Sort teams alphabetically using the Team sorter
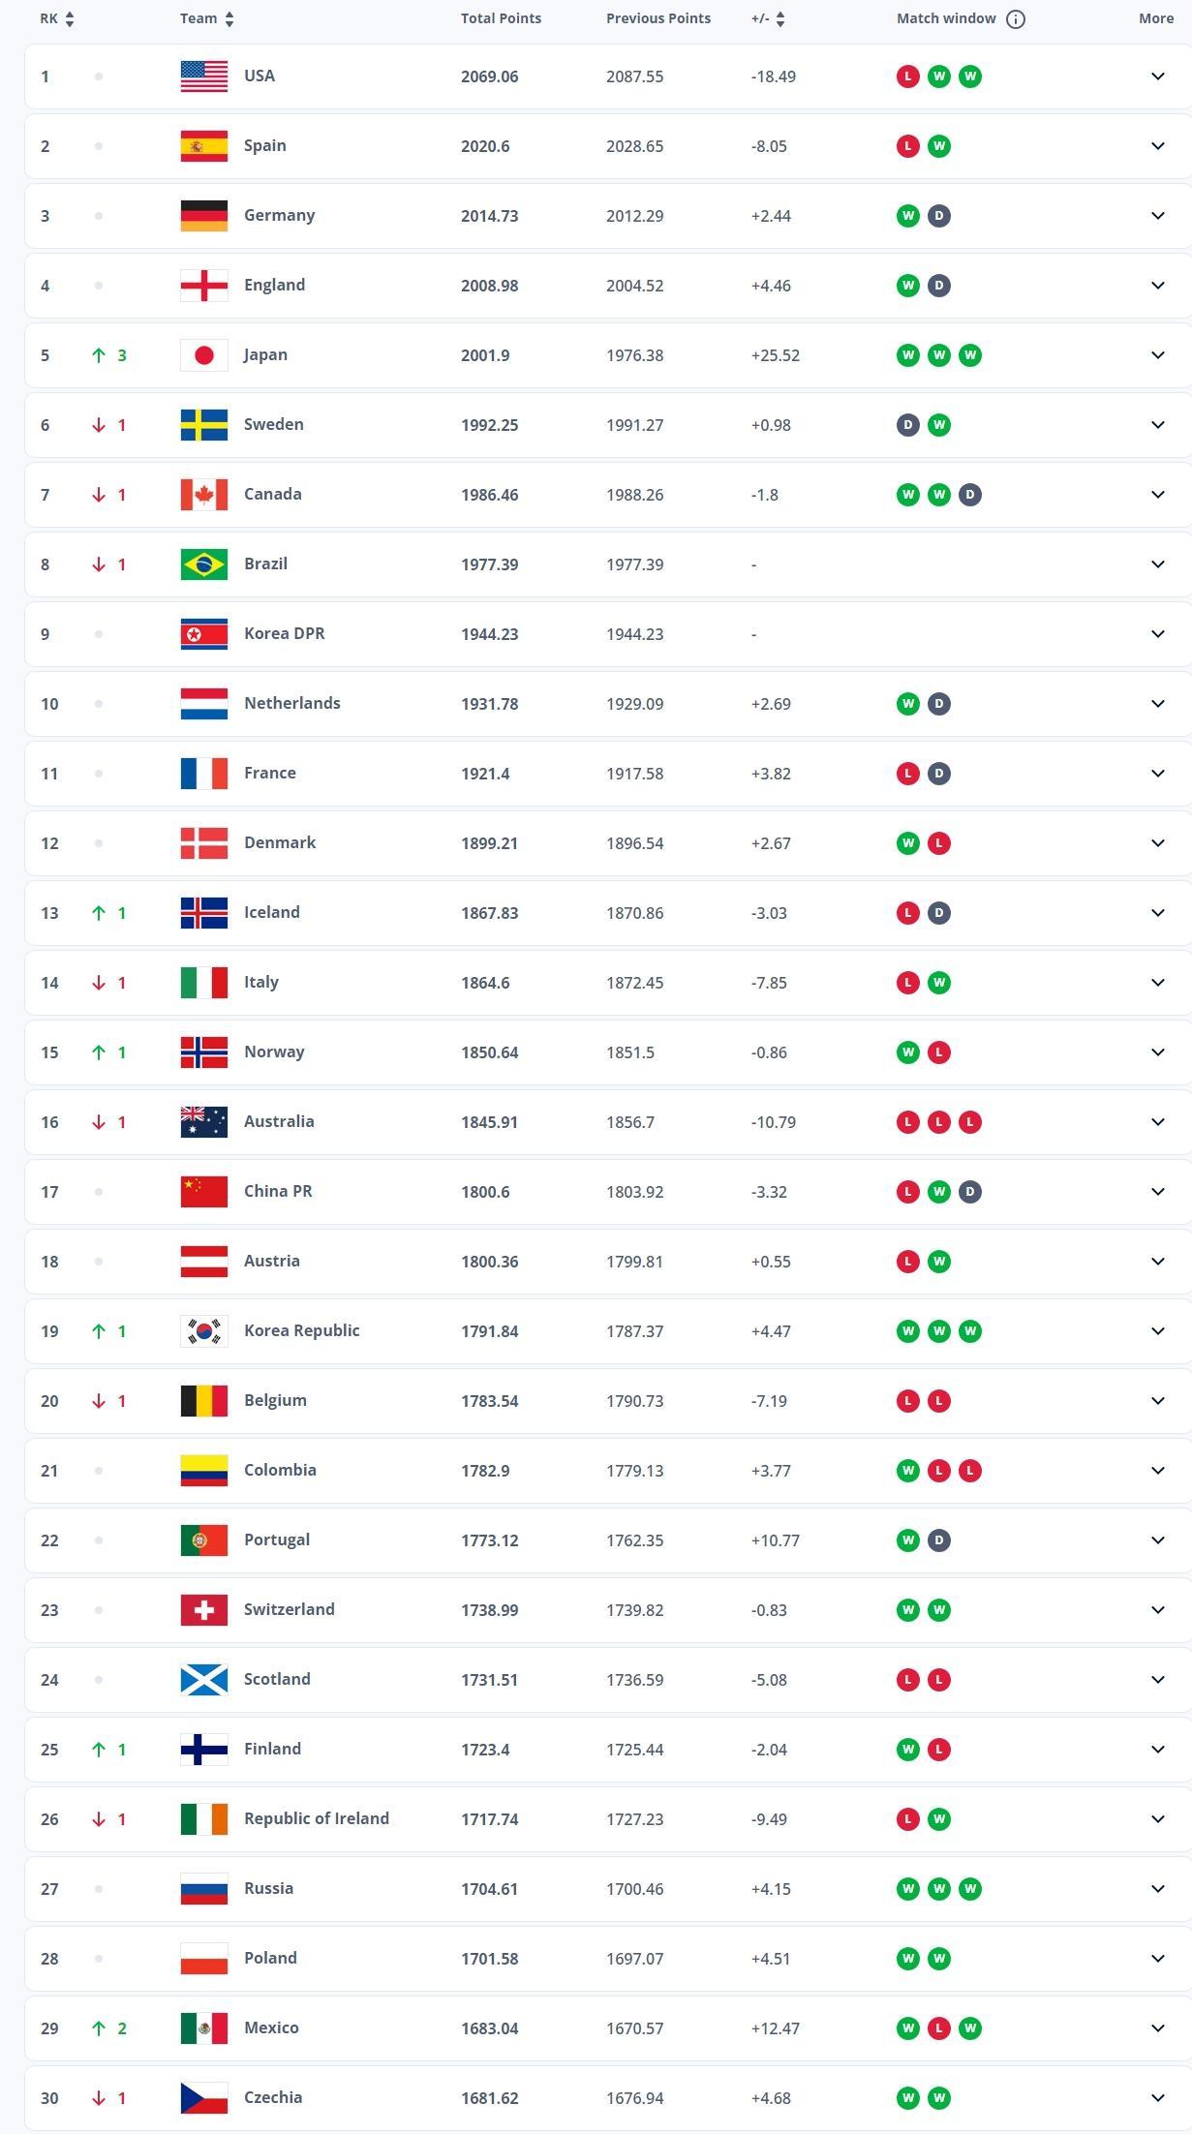Image resolution: width=1192 pixels, height=2134 pixels. [229, 17]
